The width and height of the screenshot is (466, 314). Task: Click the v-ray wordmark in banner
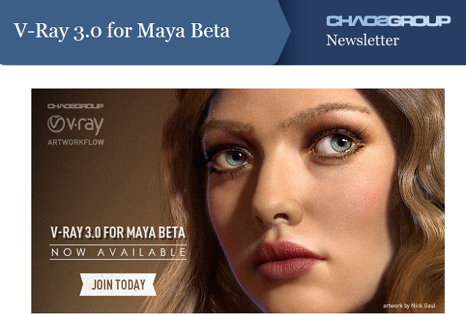pos(85,125)
